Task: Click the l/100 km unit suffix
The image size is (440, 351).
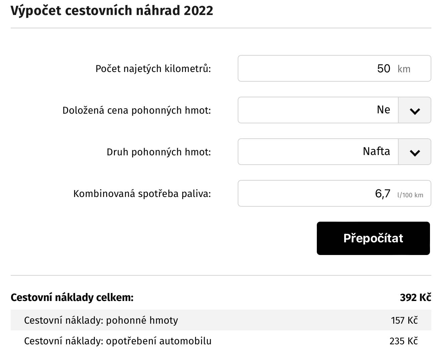Action: pyautogui.click(x=410, y=195)
